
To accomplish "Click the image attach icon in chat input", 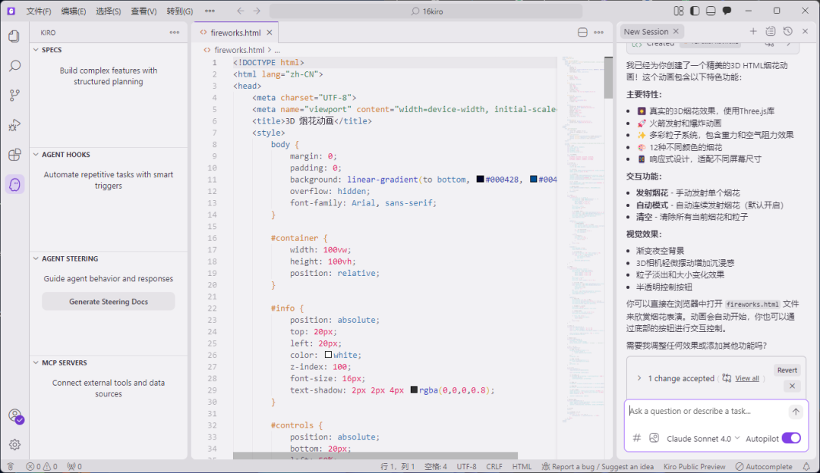I will pyautogui.click(x=654, y=438).
